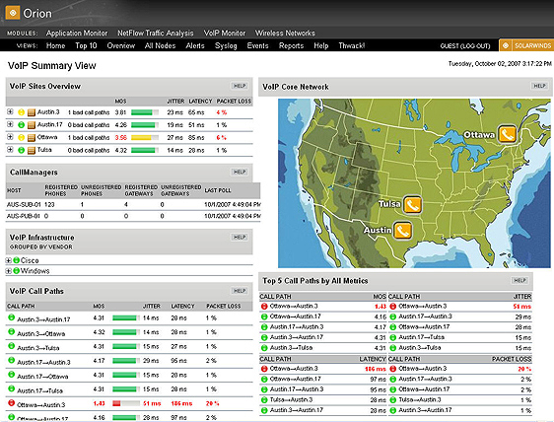Click green icon for Austin.3→Austin.17 in VoIP Call Paths
This screenshot has height=422, width=554.
coord(11,317)
